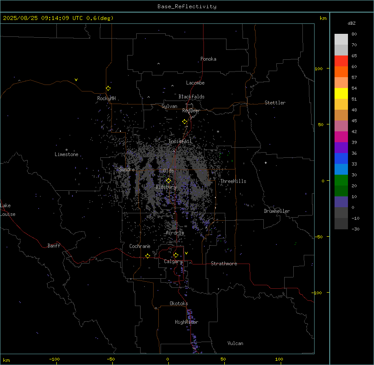Click the yellow diamond marker below RedDeer
Viewport: 374px width, 365px height.
click(185, 122)
